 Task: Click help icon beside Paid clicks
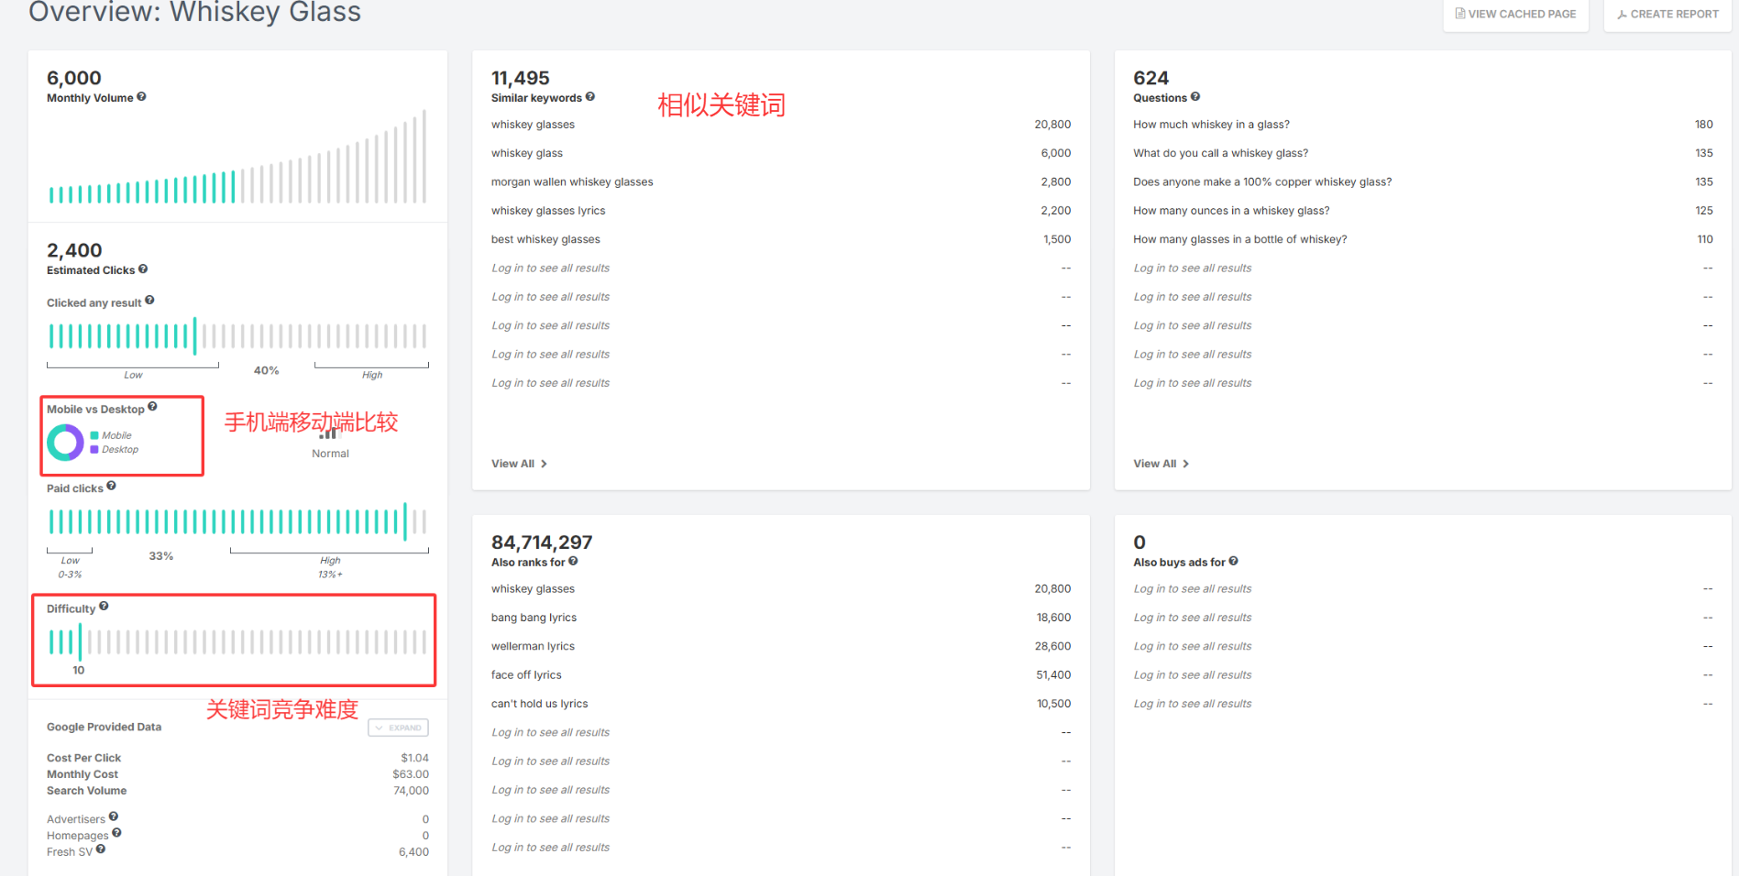click(x=111, y=487)
